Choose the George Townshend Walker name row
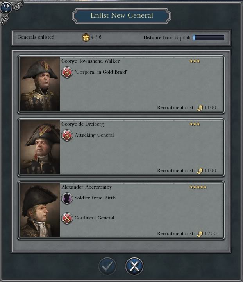243x282 pixels. coord(141,61)
